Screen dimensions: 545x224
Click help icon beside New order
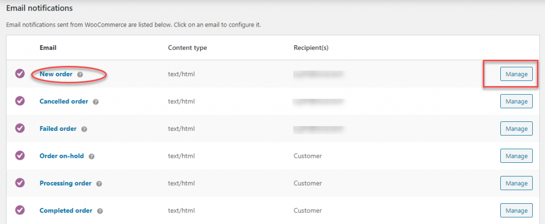click(80, 74)
